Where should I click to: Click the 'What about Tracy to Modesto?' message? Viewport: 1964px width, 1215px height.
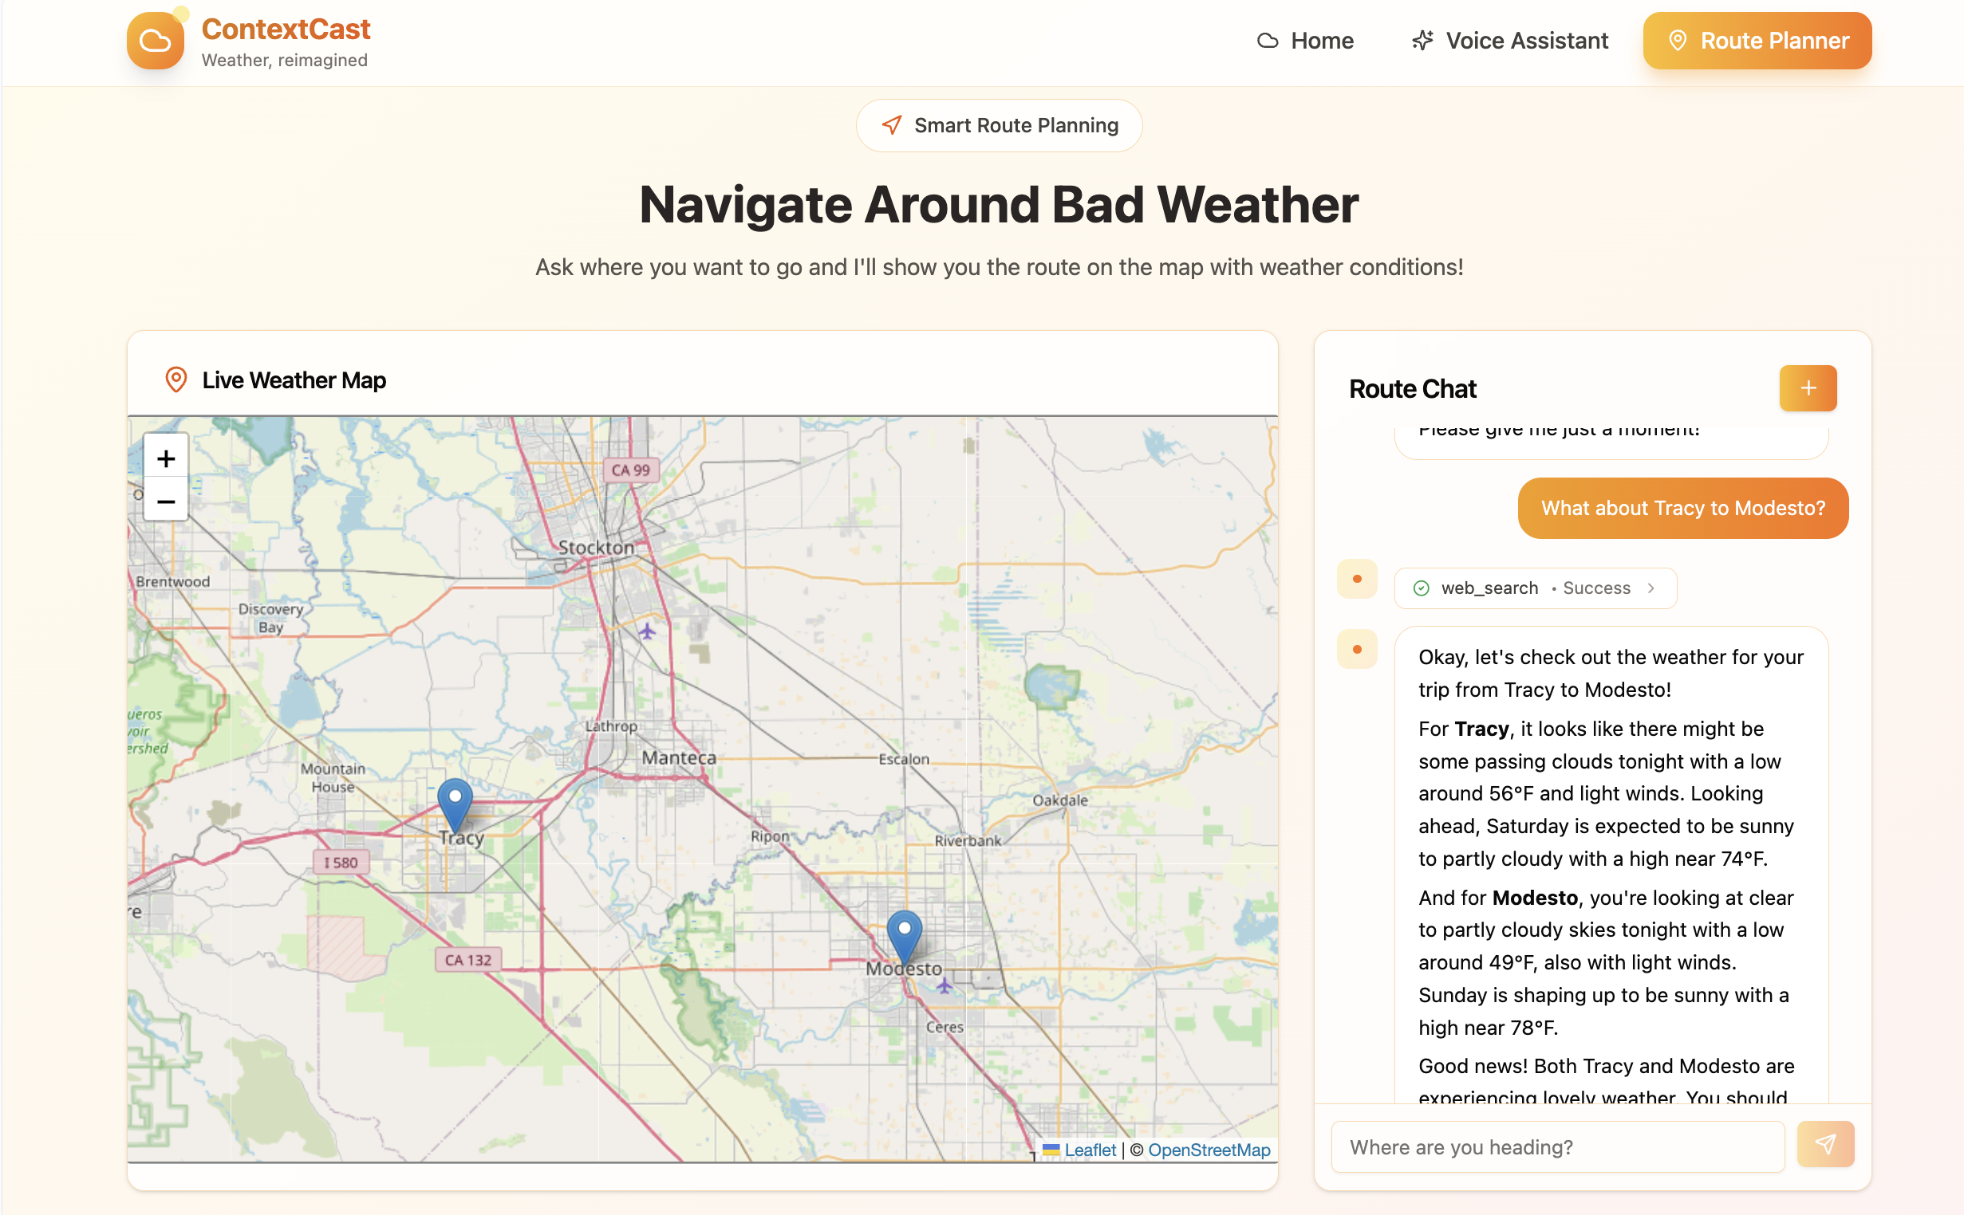pos(1682,509)
